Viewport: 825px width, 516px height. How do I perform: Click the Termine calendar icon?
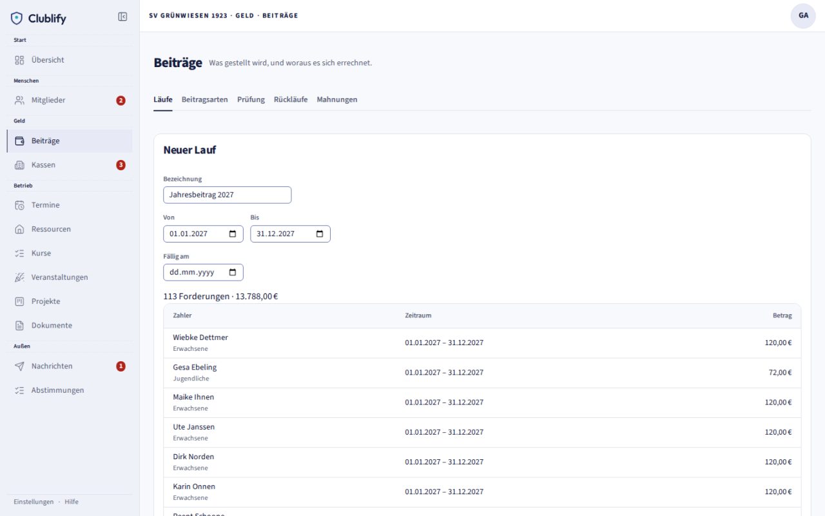pos(19,205)
